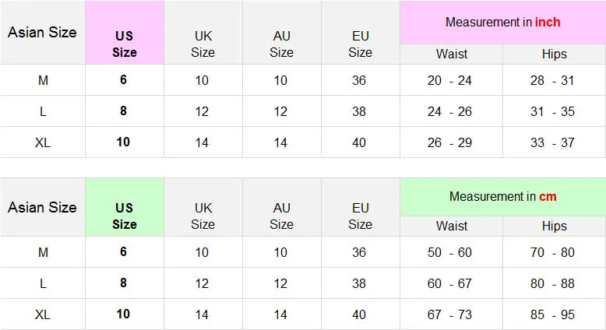Image resolution: width=606 pixels, height=330 pixels.
Task: Select the UK Size header in the cm table
Action: [x=203, y=216]
